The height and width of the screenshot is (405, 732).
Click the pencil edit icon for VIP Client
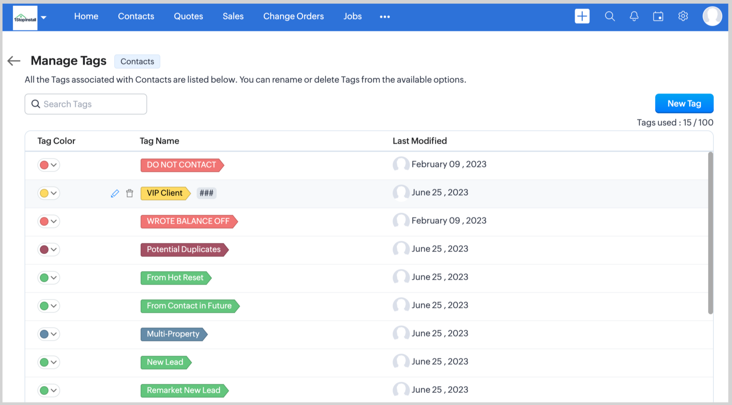point(115,193)
